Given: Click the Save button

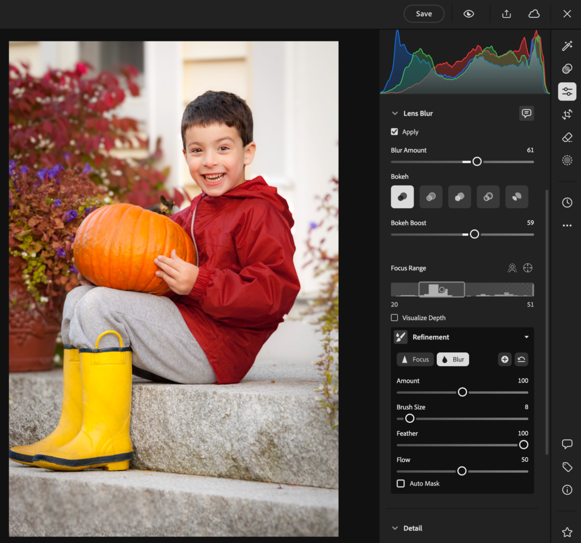Looking at the screenshot, I should pyautogui.click(x=424, y=14).
